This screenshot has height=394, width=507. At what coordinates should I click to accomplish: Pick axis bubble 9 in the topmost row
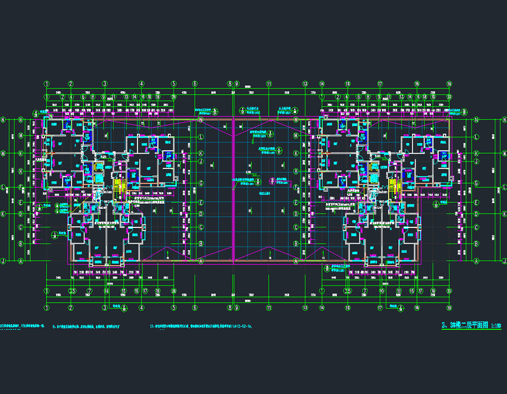237,84
